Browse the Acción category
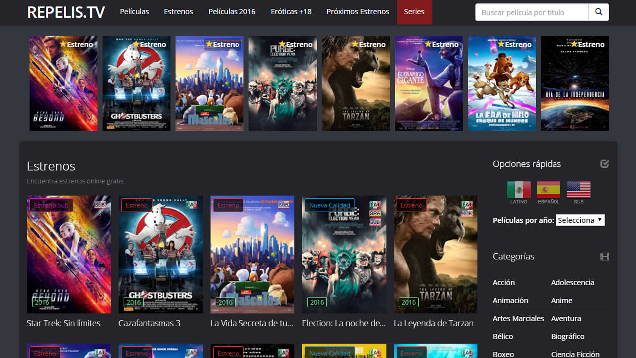The image size is (636, 358). (x=504, y=282)
